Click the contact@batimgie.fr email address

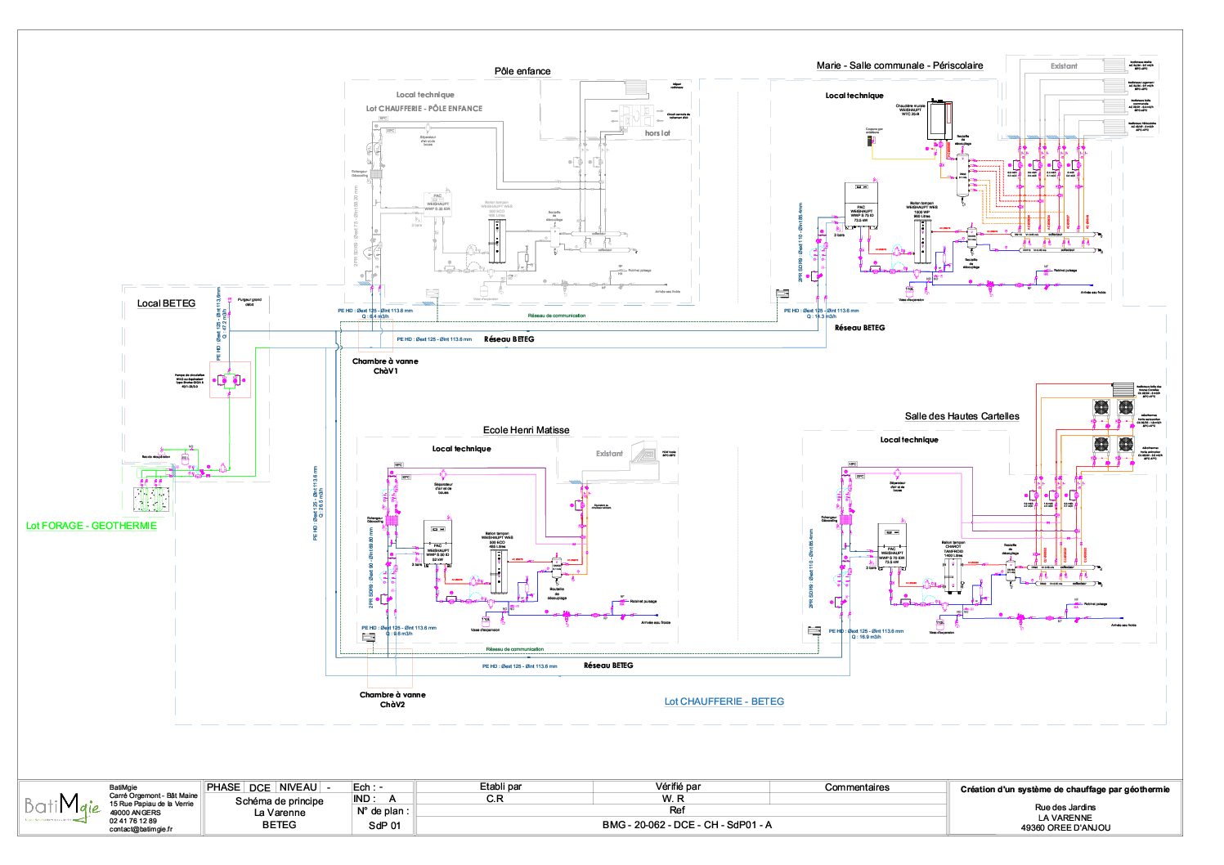[141, 829]
